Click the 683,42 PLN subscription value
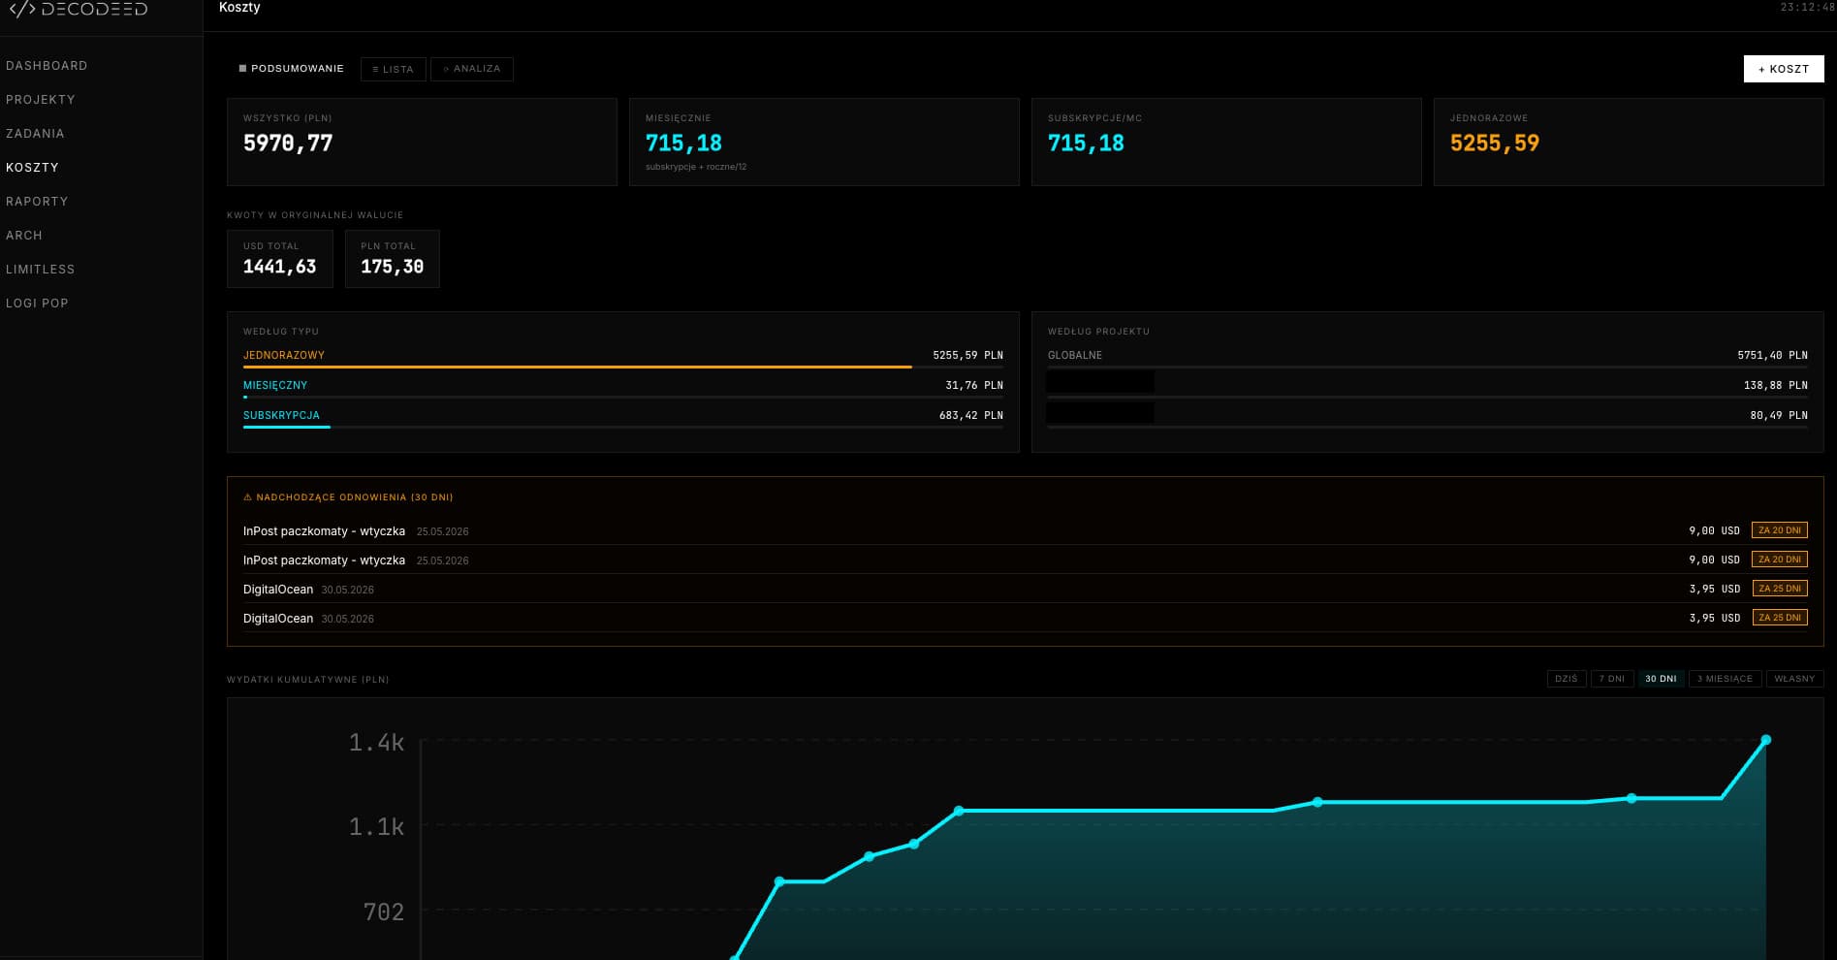Viewport: 1837px width, 960px height. (x=971, y=416)
